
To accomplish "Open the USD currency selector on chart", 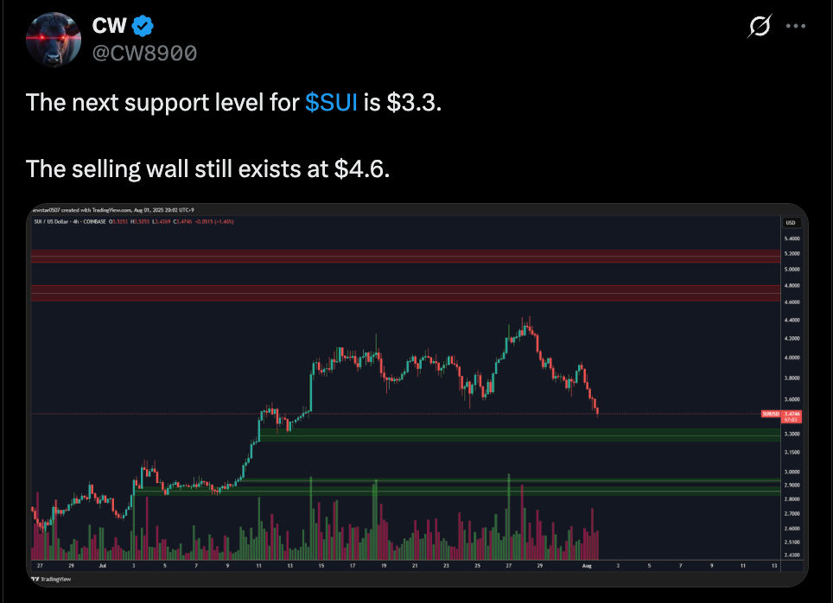I will pyautogui.click(x=791, y=223).
